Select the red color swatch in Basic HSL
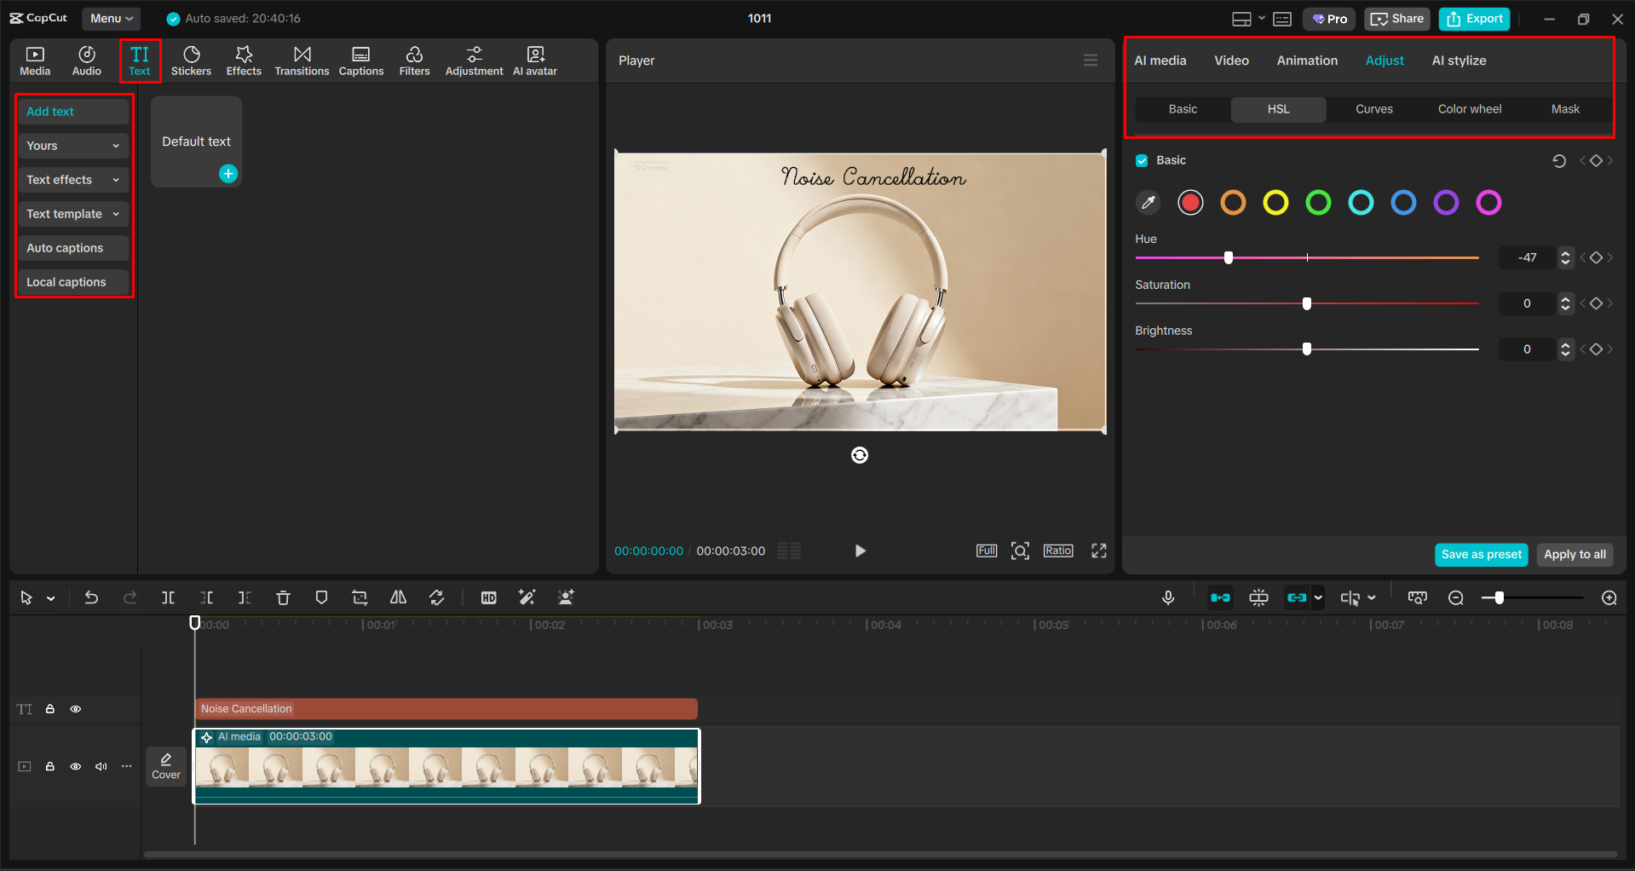This screenshot has width=1635, height=871. click(1189, 202)
